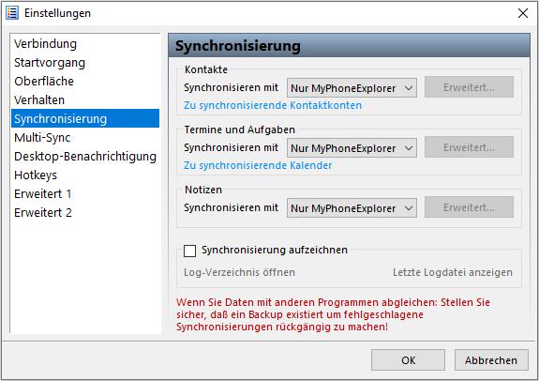Expand Termine und Aufgaben sync dropdown
Screen dimensions: 539x381
(352, 148)
